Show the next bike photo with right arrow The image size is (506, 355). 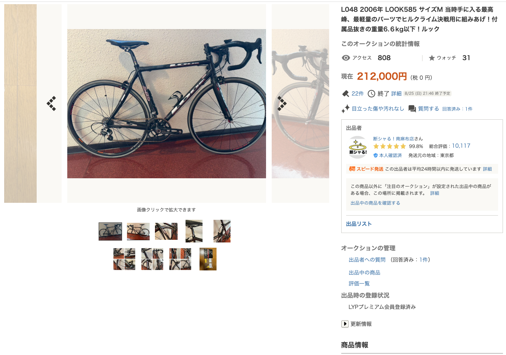pos(282,103)
